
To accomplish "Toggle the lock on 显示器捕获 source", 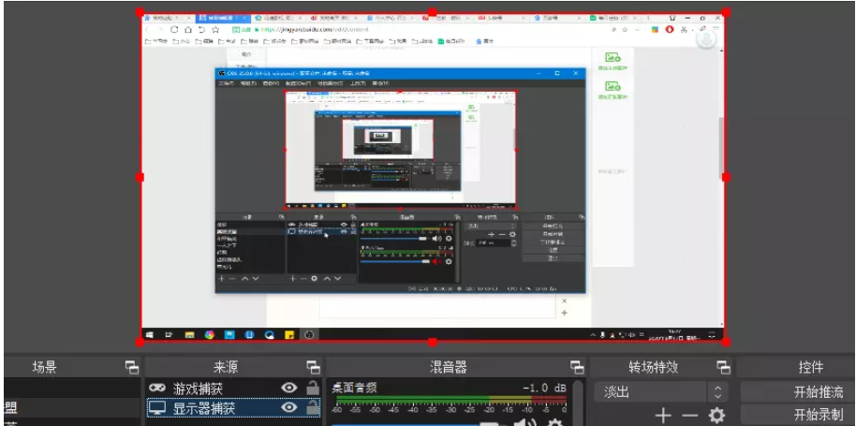I will [x=312, y=407].
